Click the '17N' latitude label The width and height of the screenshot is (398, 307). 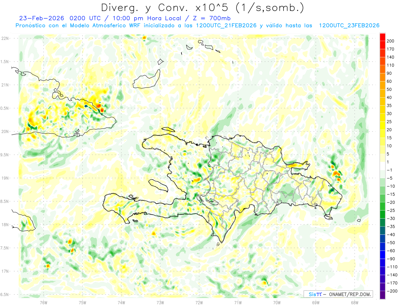point(5,271)
